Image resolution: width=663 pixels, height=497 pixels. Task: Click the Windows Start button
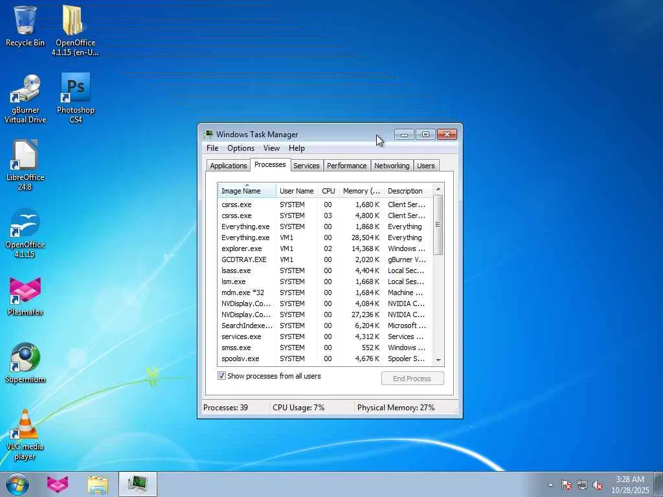click(17, 483)
